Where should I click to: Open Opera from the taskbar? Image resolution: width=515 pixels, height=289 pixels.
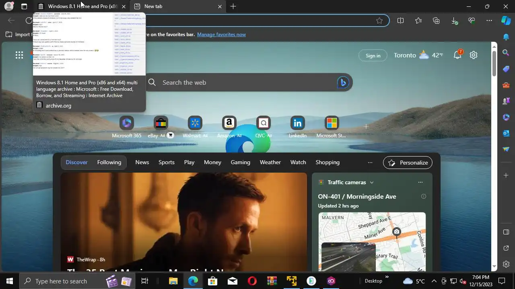pyautogui.click(x=252, y=281)
